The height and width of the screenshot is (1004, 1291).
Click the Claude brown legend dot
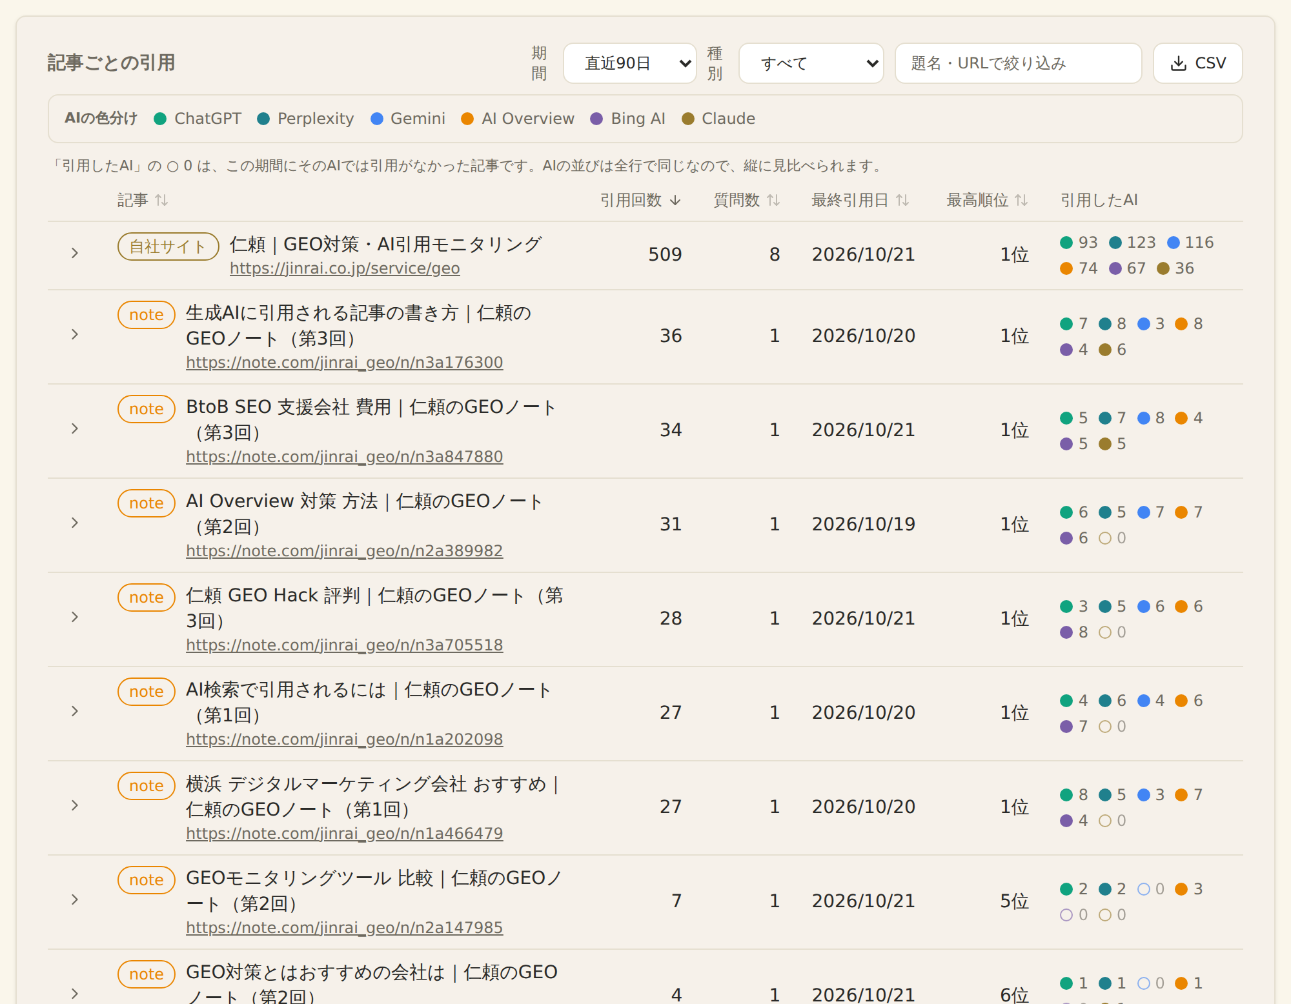tap(688, 119)
